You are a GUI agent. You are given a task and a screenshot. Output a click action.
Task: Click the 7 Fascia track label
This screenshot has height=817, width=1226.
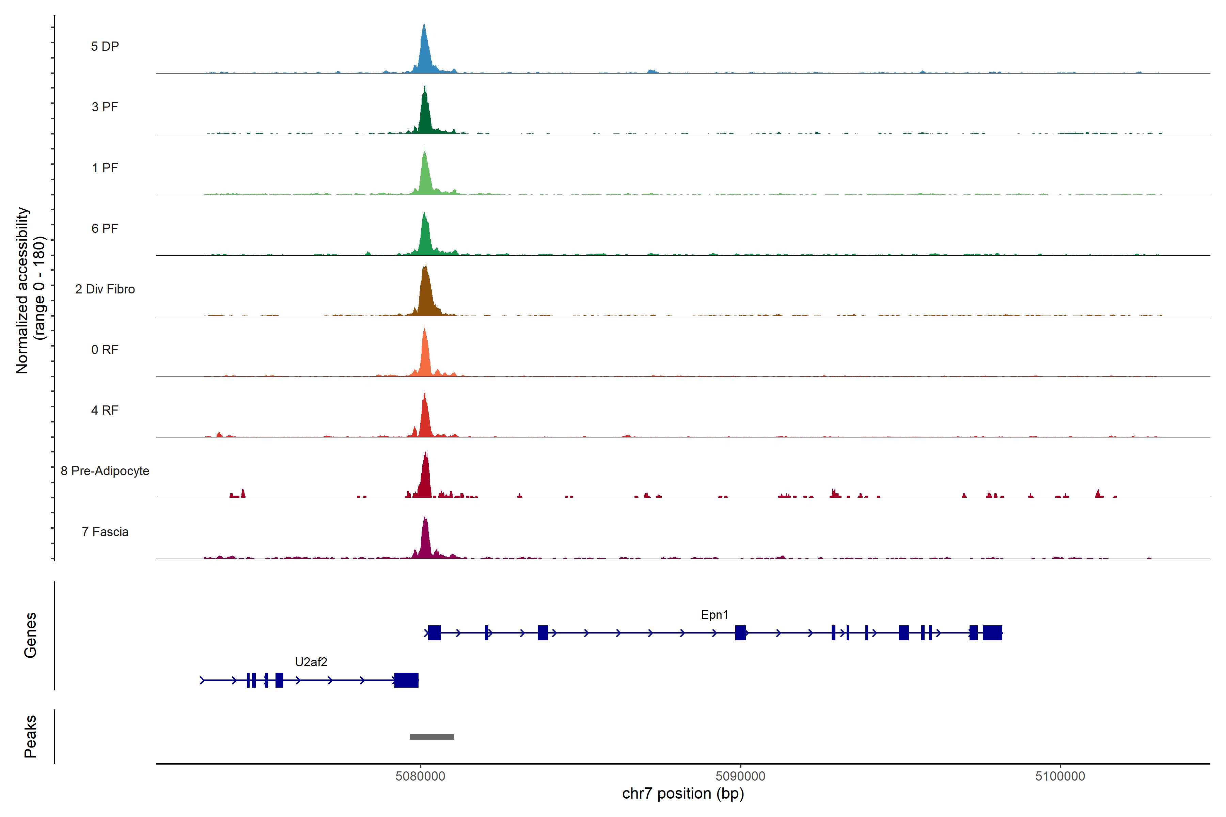pos(105,532)
